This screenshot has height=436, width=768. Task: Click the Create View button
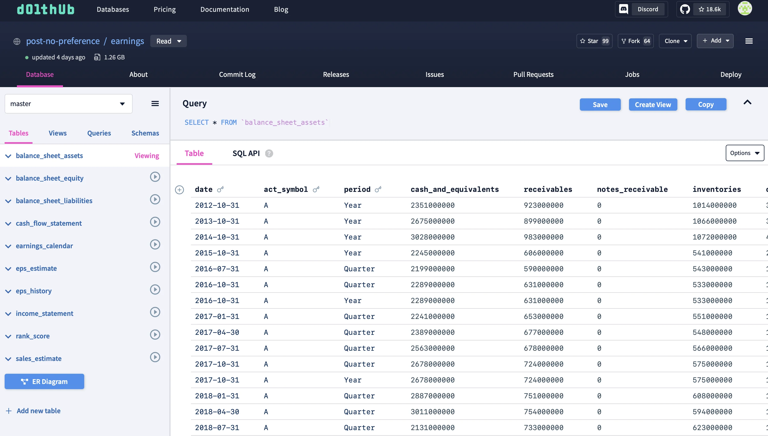653,105
